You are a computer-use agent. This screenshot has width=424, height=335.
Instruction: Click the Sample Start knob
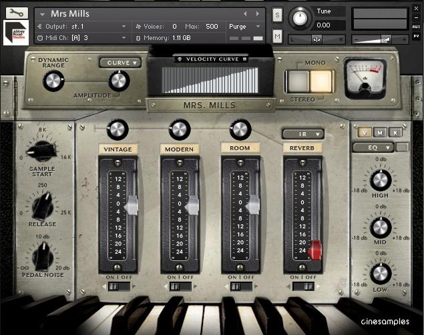[42, 151]
